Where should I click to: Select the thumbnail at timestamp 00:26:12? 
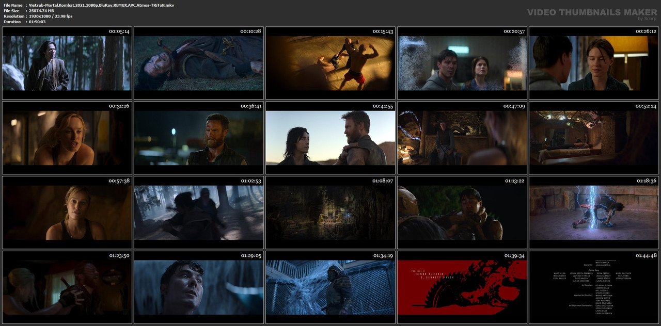(x=594, y=63)
